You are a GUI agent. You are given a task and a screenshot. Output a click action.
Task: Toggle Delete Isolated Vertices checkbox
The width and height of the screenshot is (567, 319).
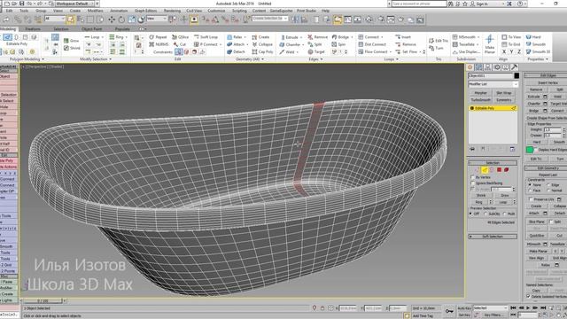528,296
